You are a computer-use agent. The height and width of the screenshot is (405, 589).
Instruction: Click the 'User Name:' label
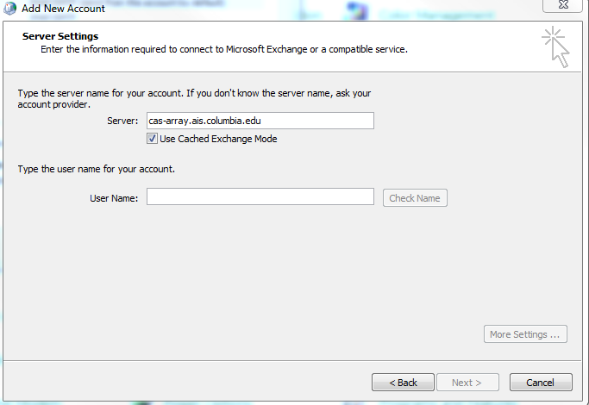coord(114,198)
